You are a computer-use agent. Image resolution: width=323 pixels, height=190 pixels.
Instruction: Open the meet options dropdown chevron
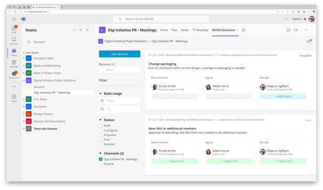click(300, 30)
